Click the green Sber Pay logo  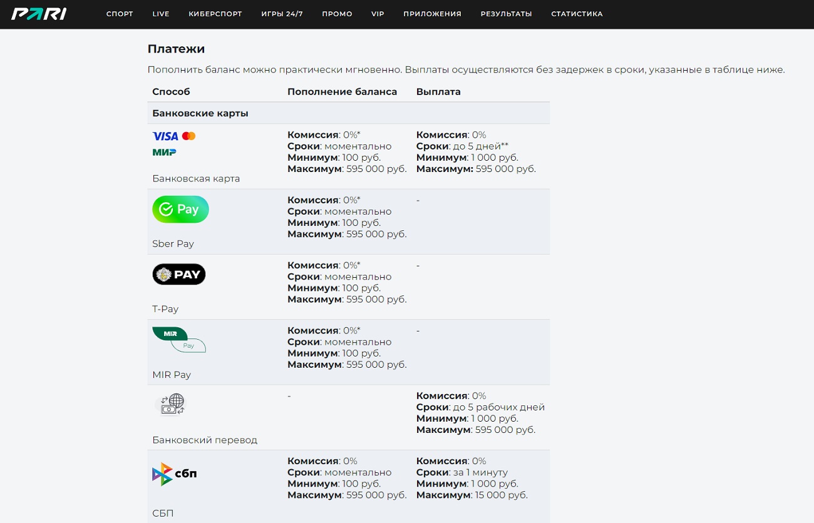(x=180, y=210)
